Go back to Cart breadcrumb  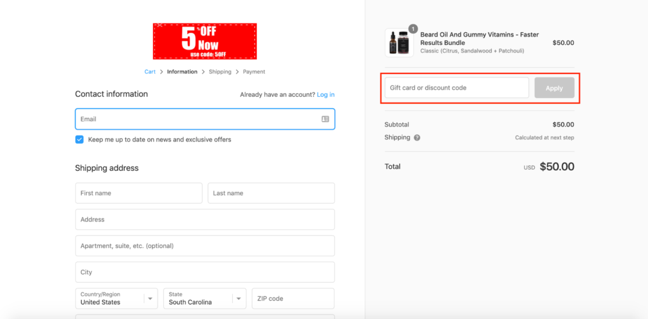(x=150, y=72)
